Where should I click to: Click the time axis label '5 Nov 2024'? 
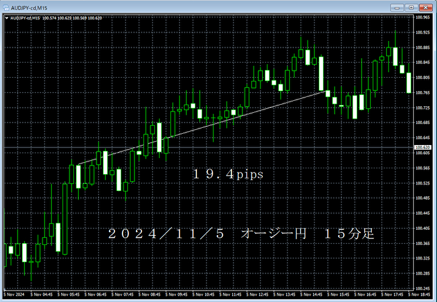tap(14, 294)
